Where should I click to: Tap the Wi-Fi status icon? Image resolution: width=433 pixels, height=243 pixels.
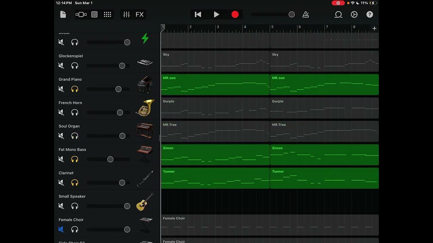coord(353,3)
